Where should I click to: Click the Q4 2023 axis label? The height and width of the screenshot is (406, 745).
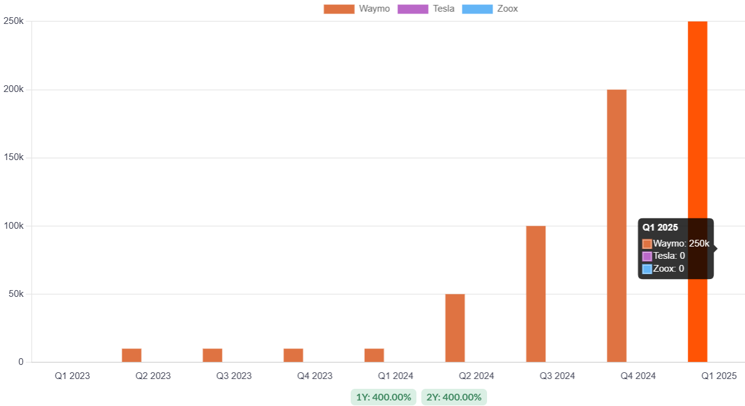tap(315, 376)
